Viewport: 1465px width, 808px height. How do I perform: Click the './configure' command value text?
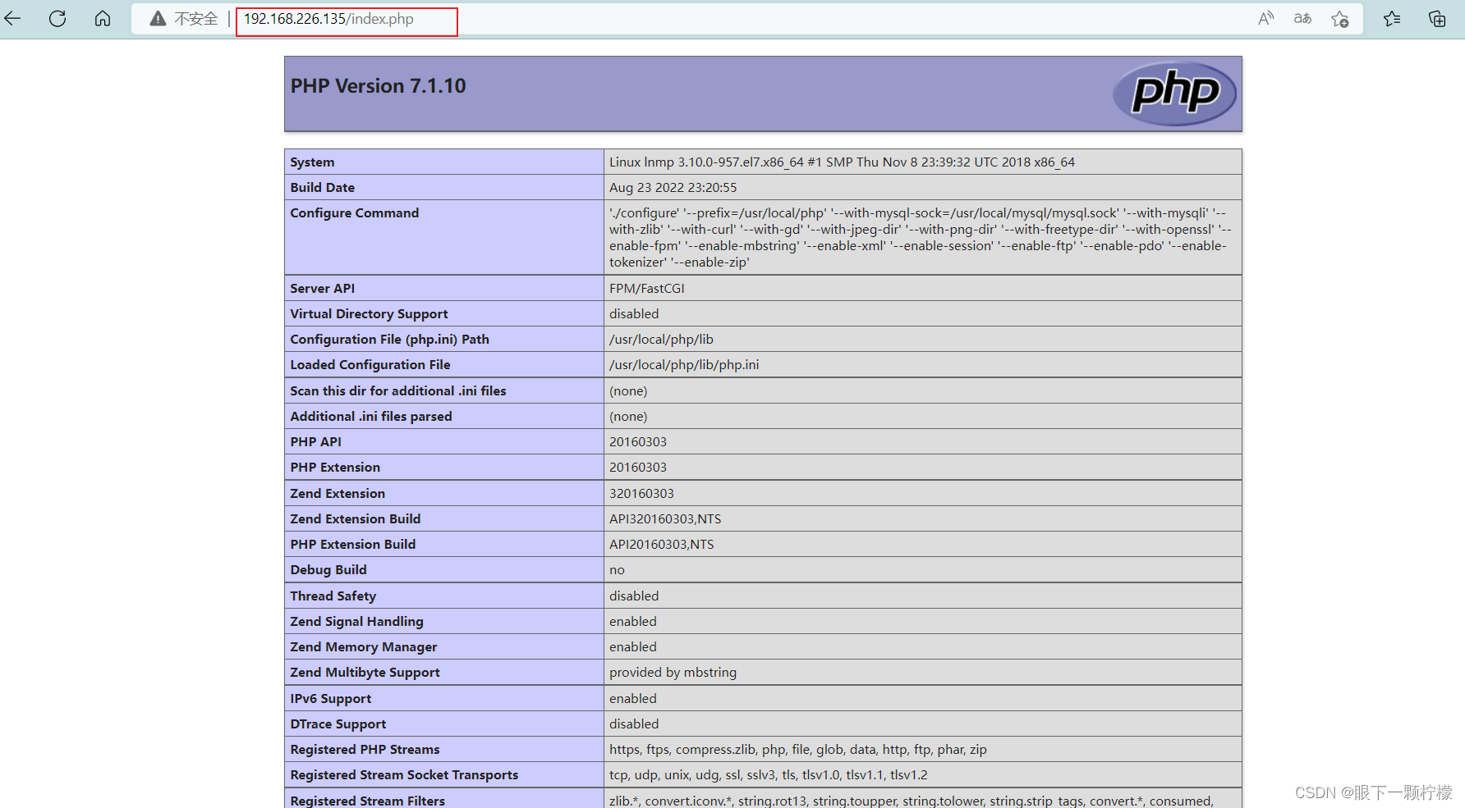(x=921, y=238)
